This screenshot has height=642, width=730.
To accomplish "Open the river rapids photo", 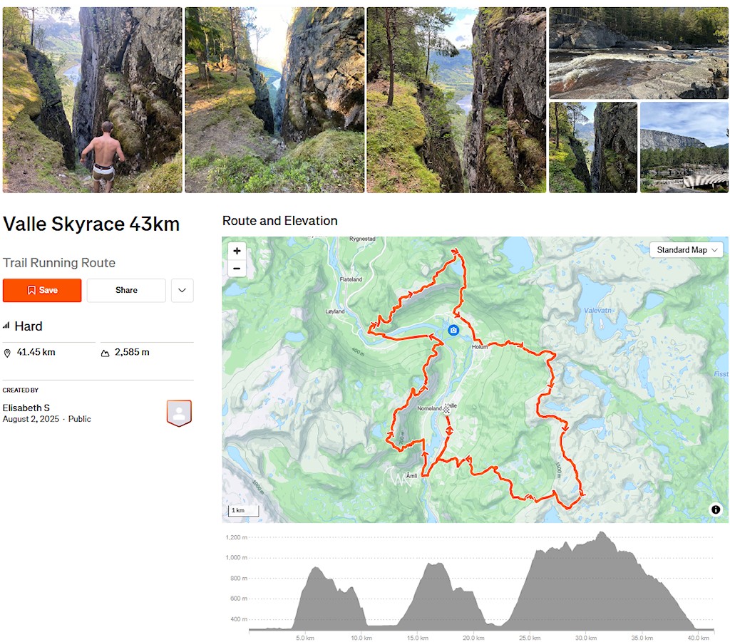I will (638, 53).
